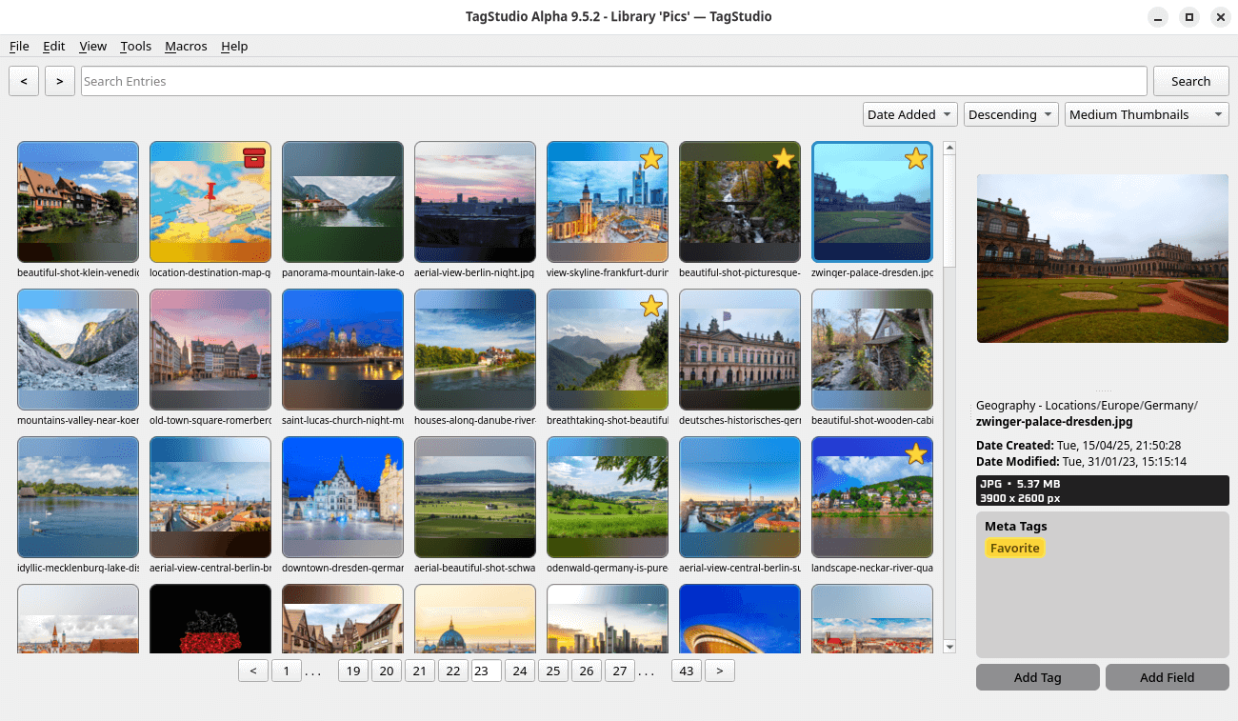The height and width of the screenshot is (721, 1238).
Task: Jump to page 26
Action: click(x=586, y=671)
